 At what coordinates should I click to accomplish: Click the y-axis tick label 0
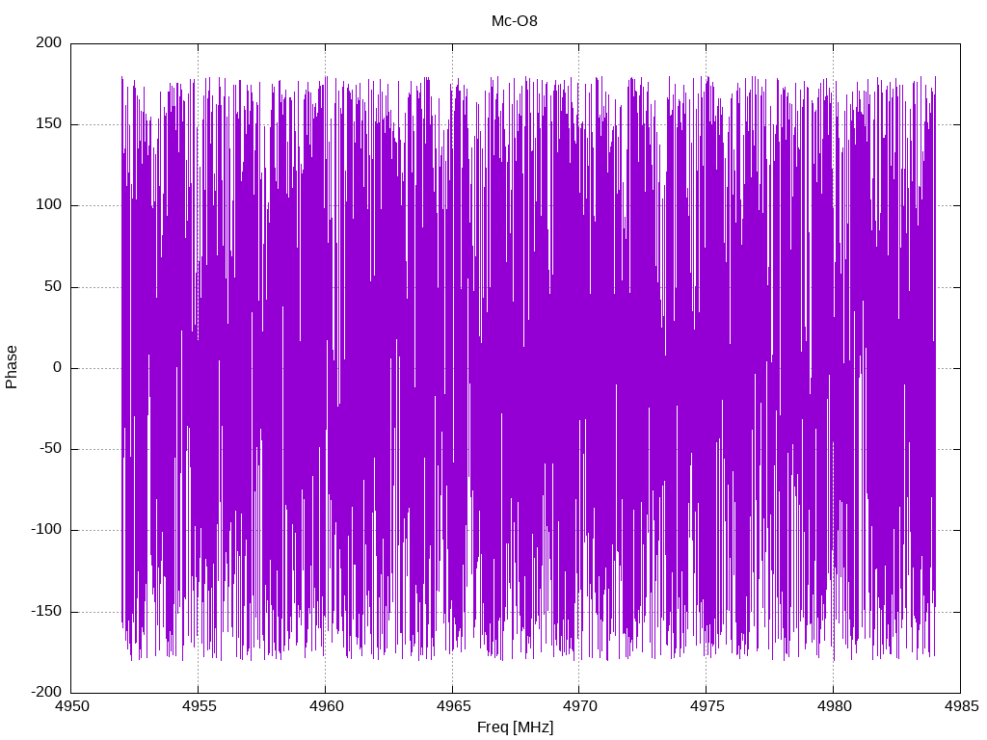coord(58,367)
